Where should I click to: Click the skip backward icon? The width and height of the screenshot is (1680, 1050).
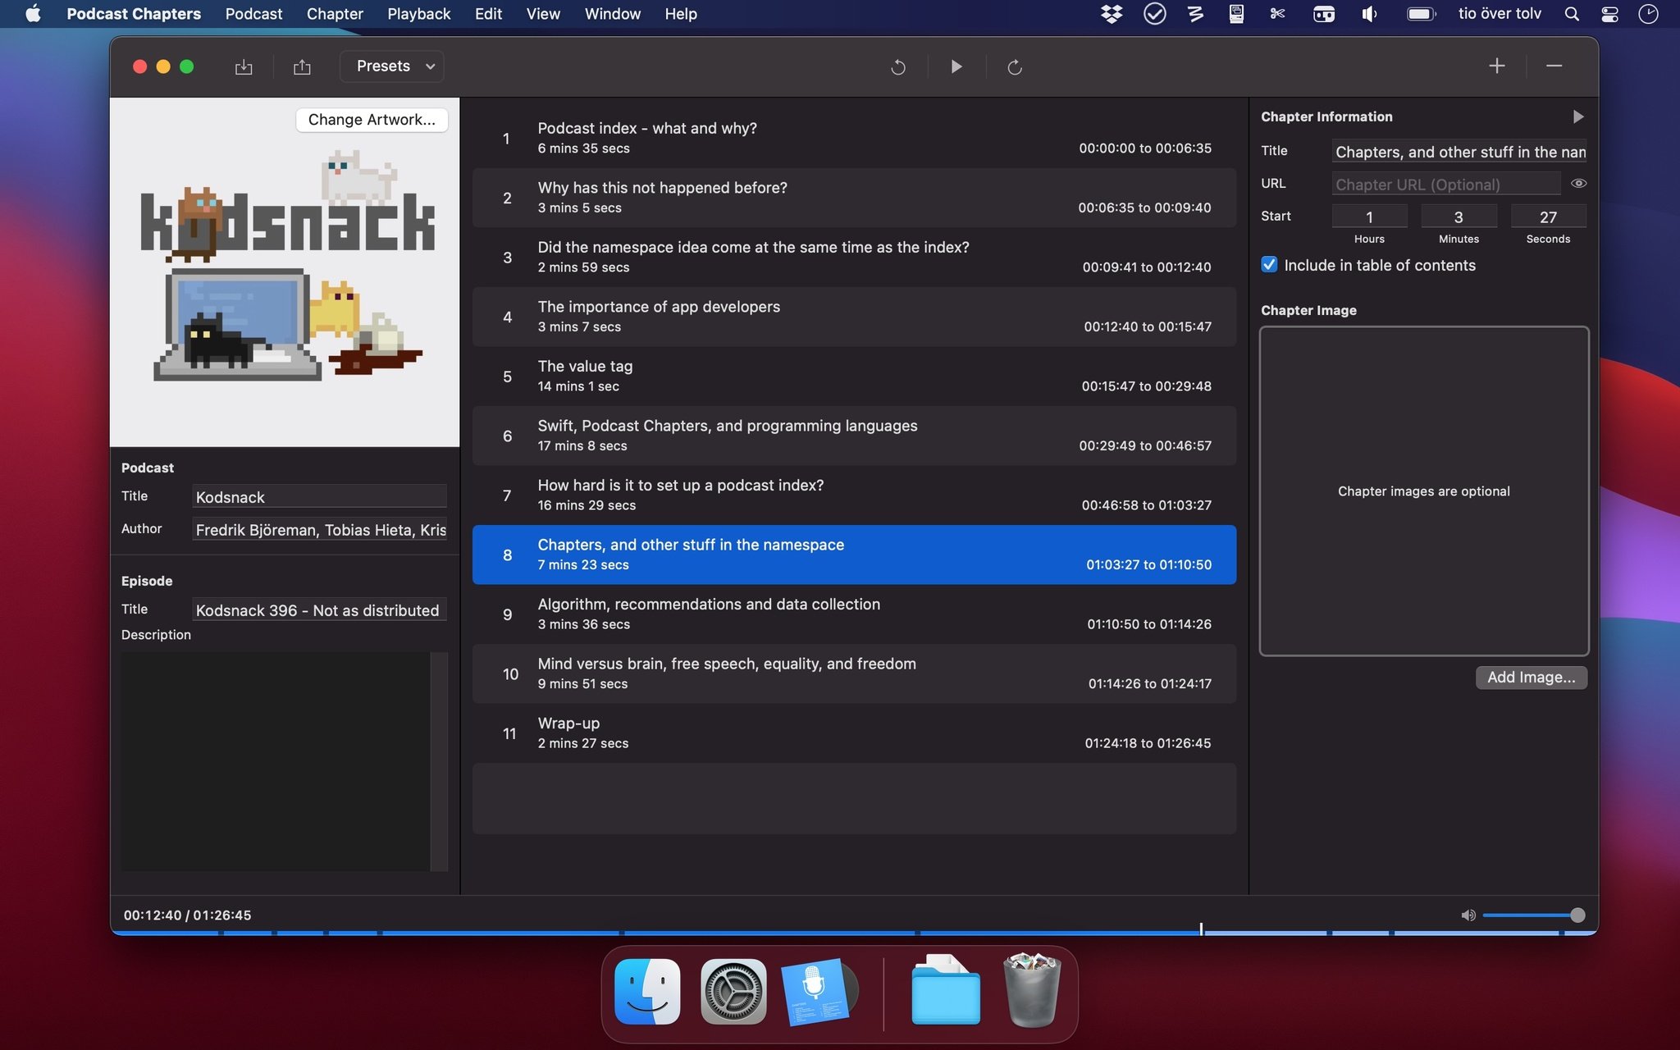tap(898, 67)
